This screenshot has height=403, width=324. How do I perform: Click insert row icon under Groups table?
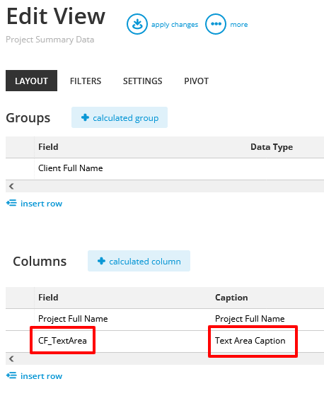point(11,203)
